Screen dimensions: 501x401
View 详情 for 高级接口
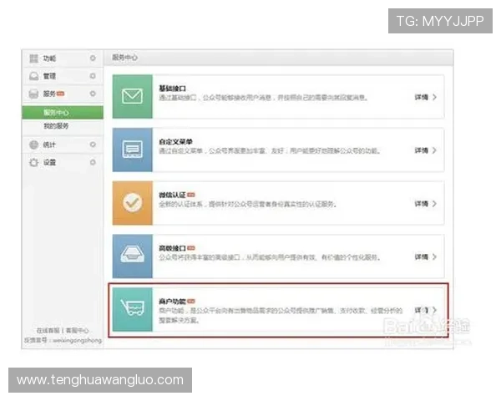click(x=421, y=256)
